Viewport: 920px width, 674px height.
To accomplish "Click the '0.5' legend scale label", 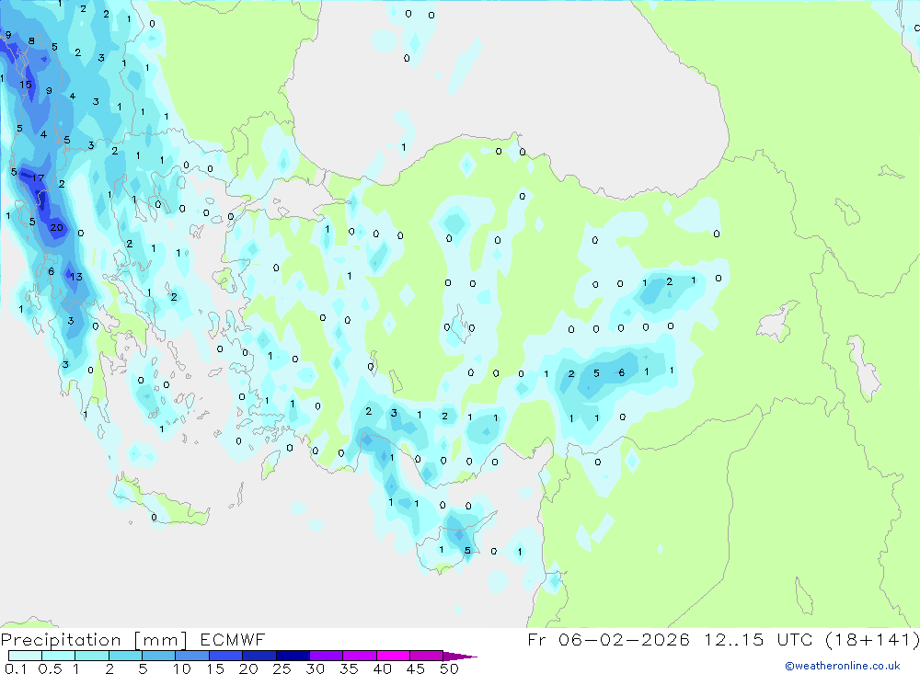I will click(x=50, y=668).
